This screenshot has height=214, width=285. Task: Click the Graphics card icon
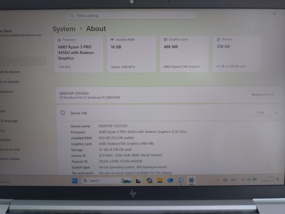tap(165, 39)
